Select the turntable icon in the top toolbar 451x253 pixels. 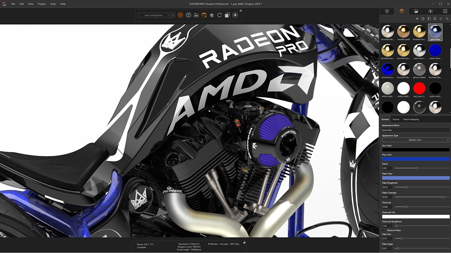coord(196,15)
